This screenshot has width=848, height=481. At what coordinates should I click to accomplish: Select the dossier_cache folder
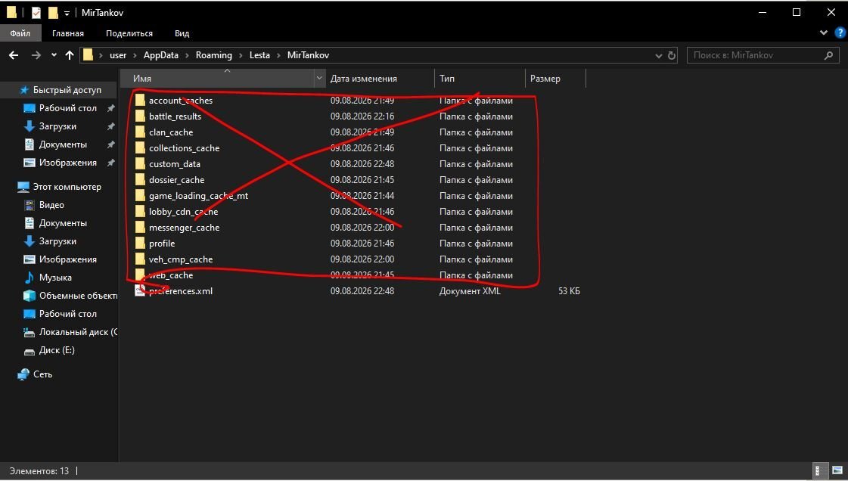pyautogui.click(x=176, y=180)
